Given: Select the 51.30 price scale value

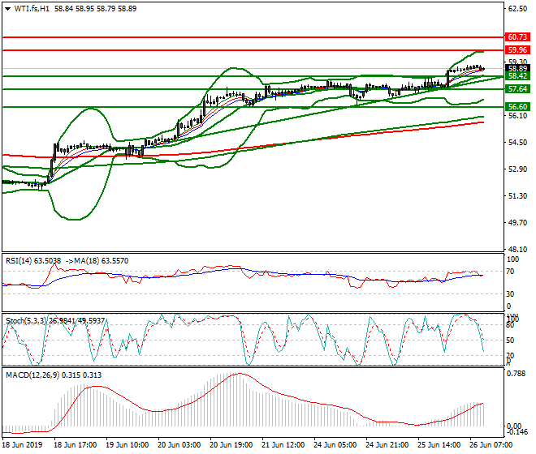Looking at the screenshot, I should coord(517,196).
